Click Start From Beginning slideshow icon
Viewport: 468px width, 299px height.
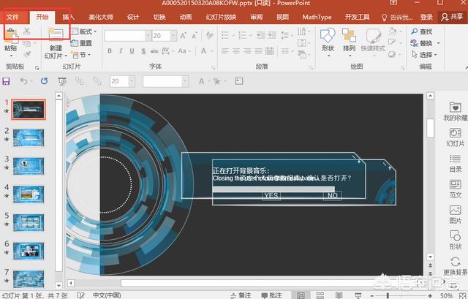pyautogui.click(x=62, y=81)
